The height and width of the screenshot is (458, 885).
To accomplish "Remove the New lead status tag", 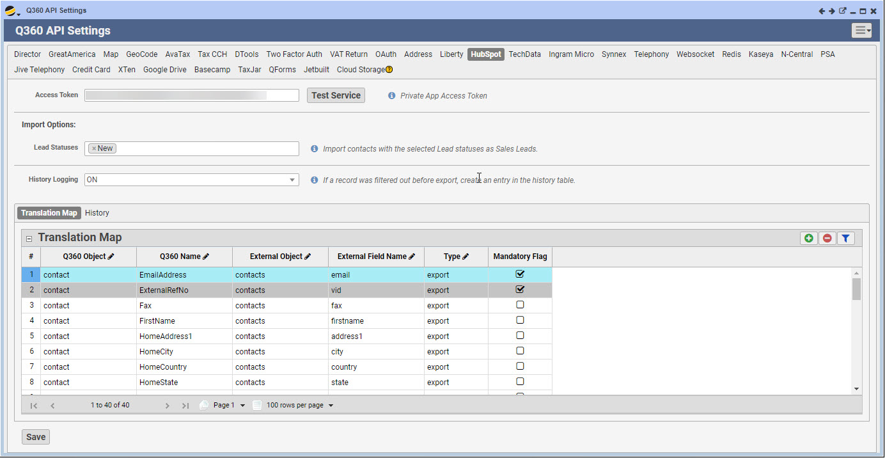I will tap(94, 148).
